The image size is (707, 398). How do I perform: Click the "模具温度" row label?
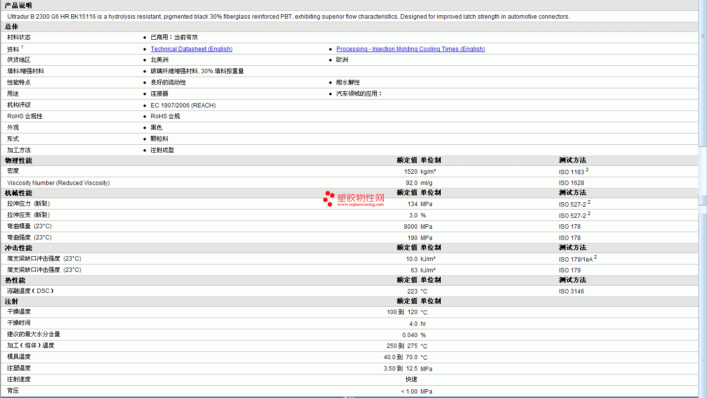point(19,357)
